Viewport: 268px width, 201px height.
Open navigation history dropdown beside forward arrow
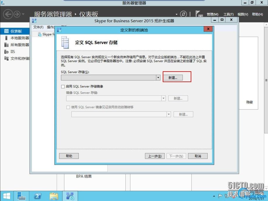[23, 14]
